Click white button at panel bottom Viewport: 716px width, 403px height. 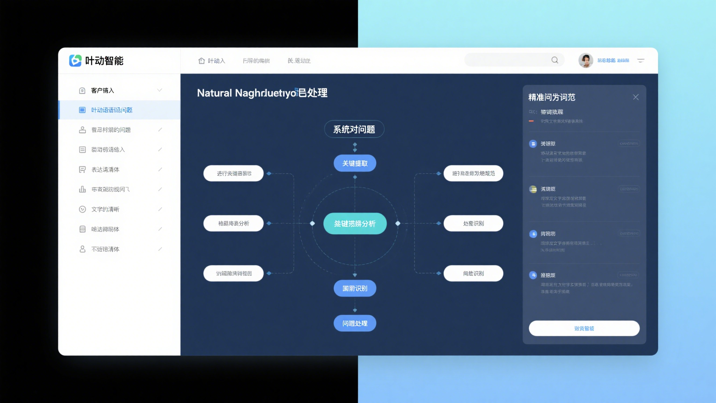coord(584,328)
